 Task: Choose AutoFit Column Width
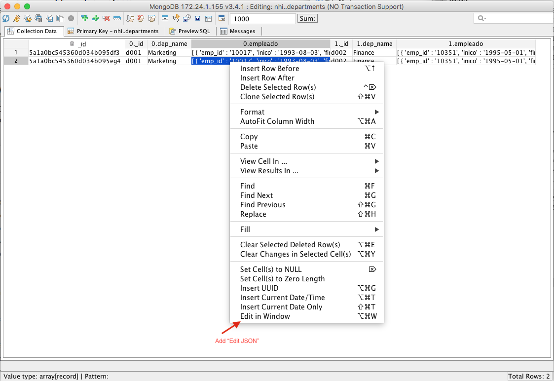coord(307,121)
